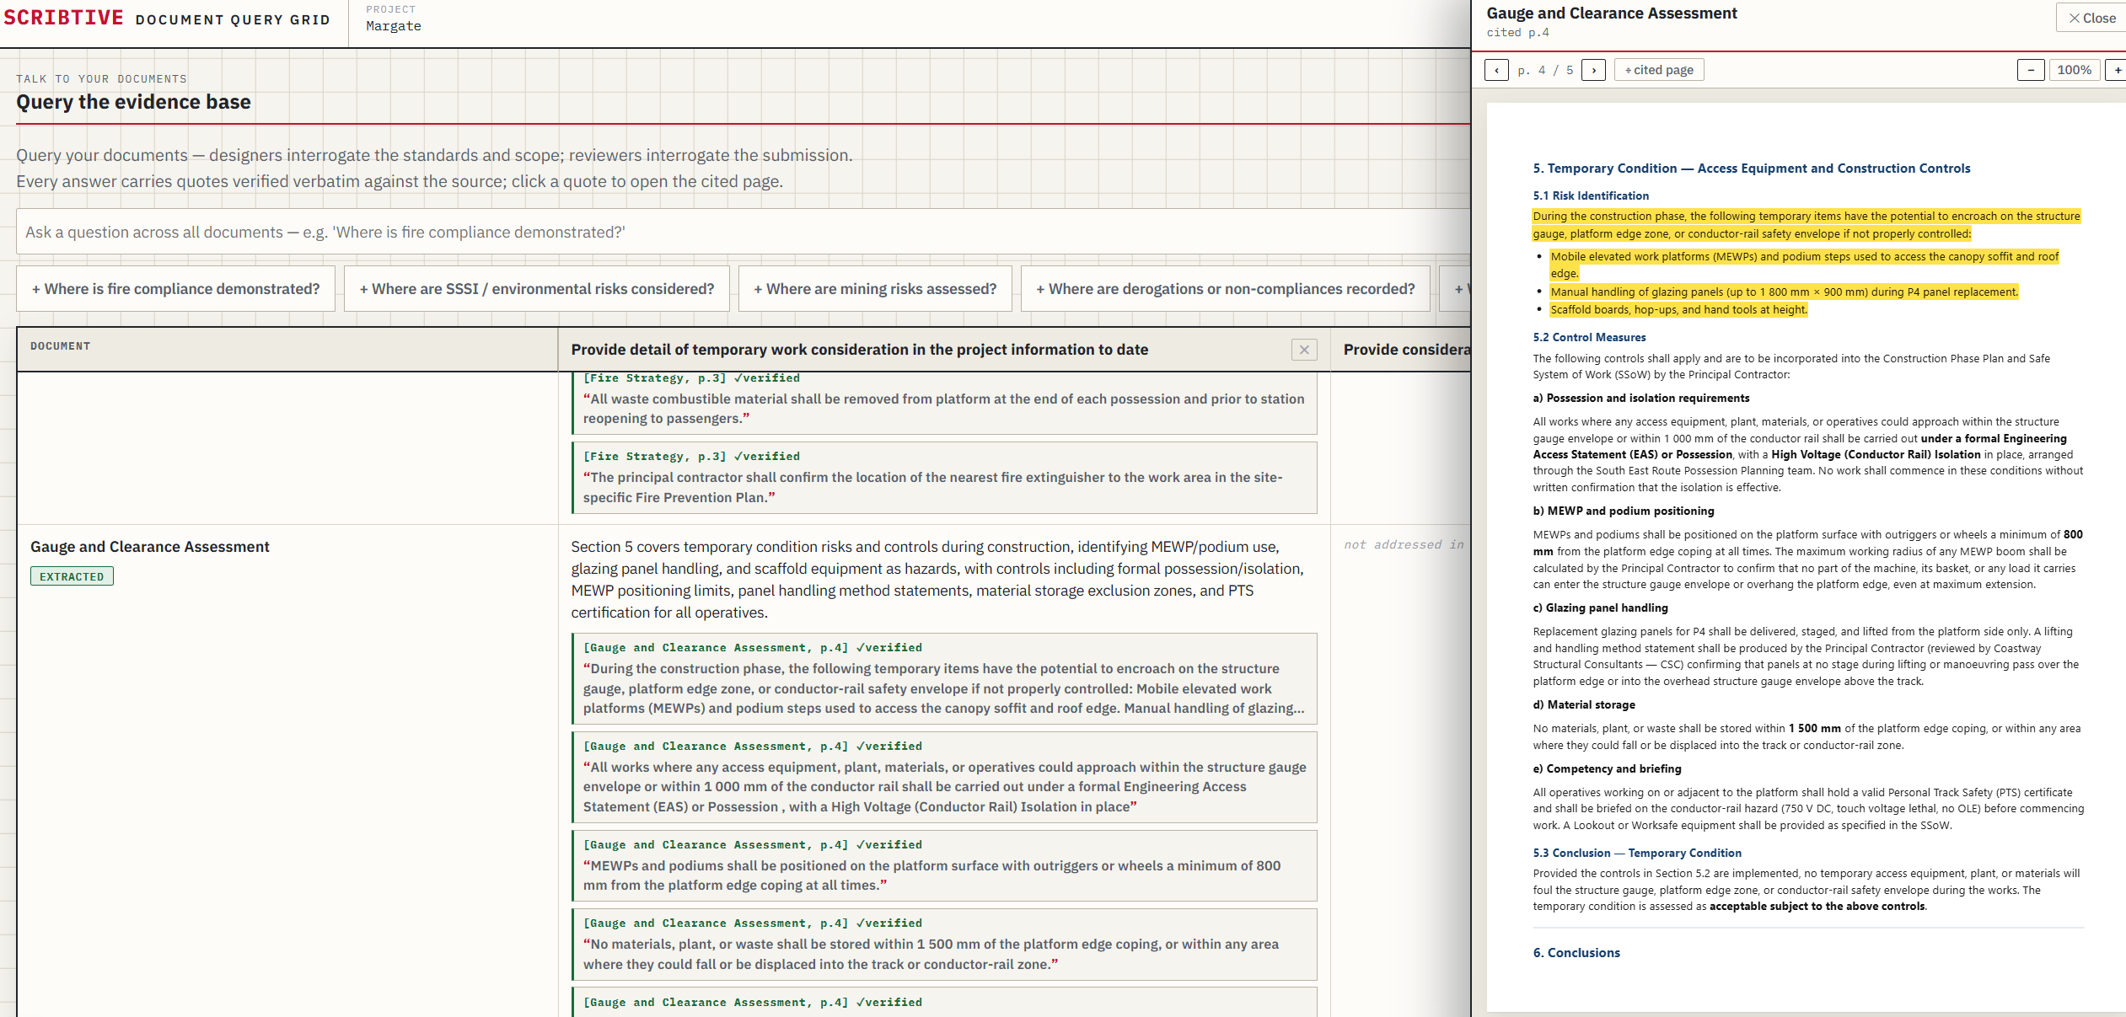Click the Section 5 Temporary Condition heading
This screenshot has height=1017, width=2126.
pyautogui.click(x=1752, y=169)
